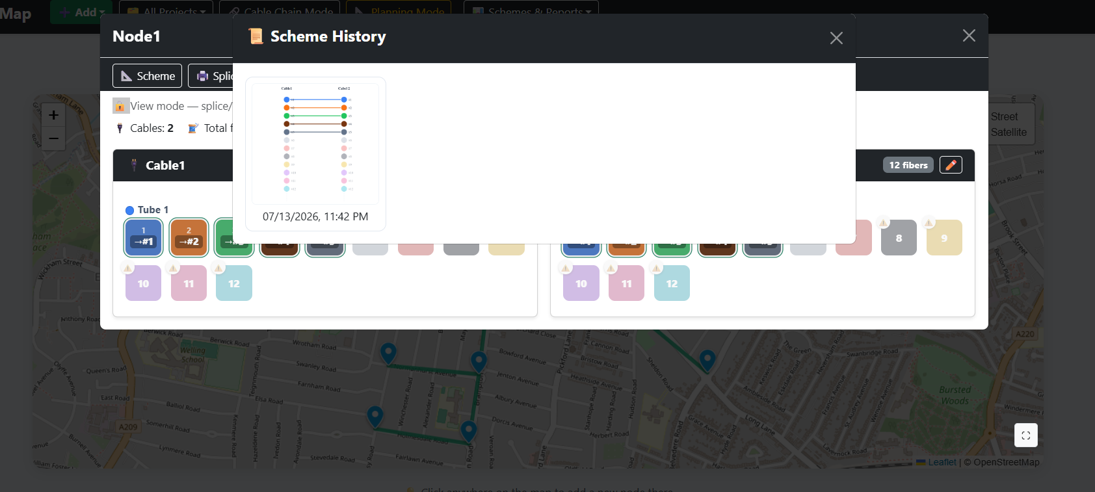This screenshot has width=1095, height=492.
Task: Select orange fiber 2 spliced to #2
Action: [189, 237]
